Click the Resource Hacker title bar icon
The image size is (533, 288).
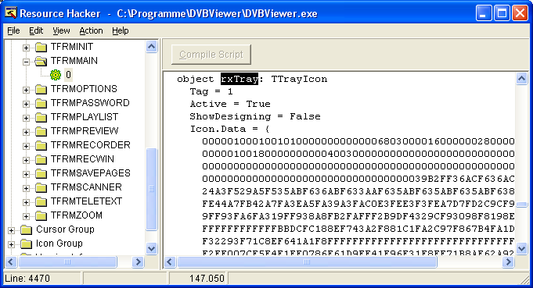click(x=10, y=13)
